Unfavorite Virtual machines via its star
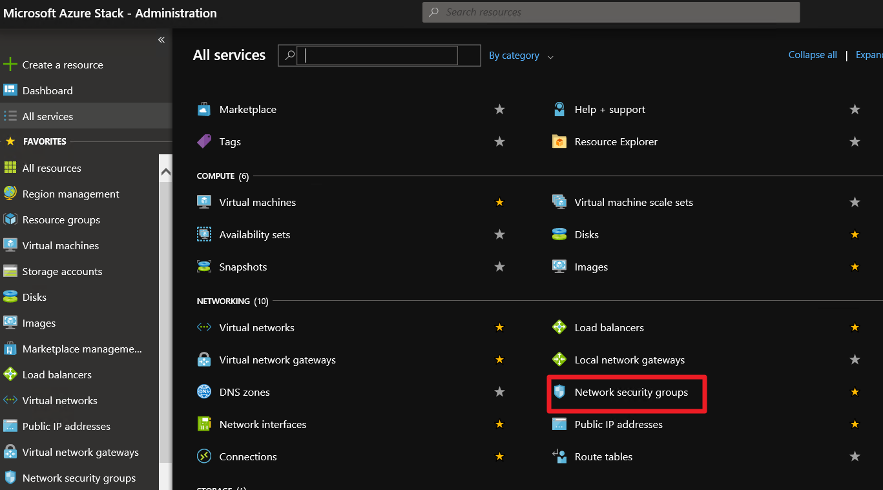This screenshot has width=883, height=490. click(x=499, y=202)
